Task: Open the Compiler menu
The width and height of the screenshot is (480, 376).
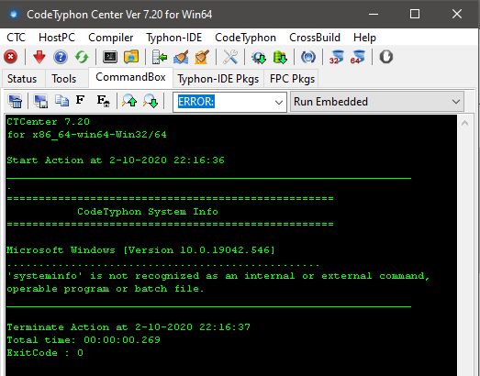Action: pos(110,38)
